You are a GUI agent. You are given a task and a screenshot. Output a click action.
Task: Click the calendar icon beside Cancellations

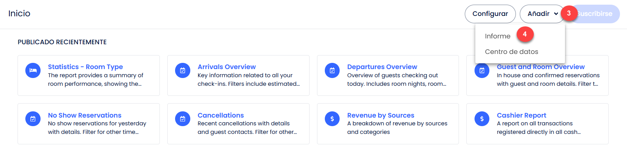(x=182, y=119)
